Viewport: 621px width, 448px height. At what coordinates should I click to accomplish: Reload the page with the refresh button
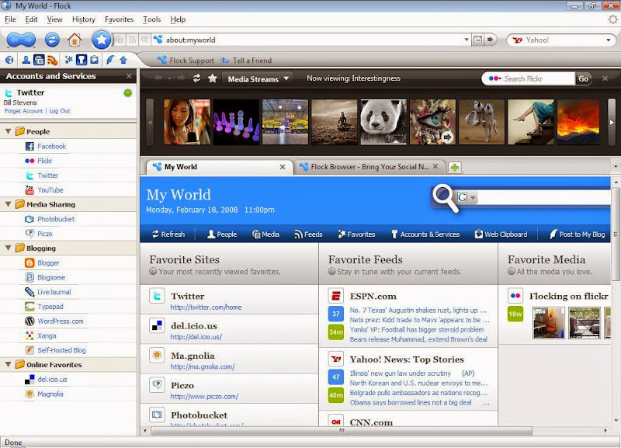pyautogui.click(x=52, y=40)
